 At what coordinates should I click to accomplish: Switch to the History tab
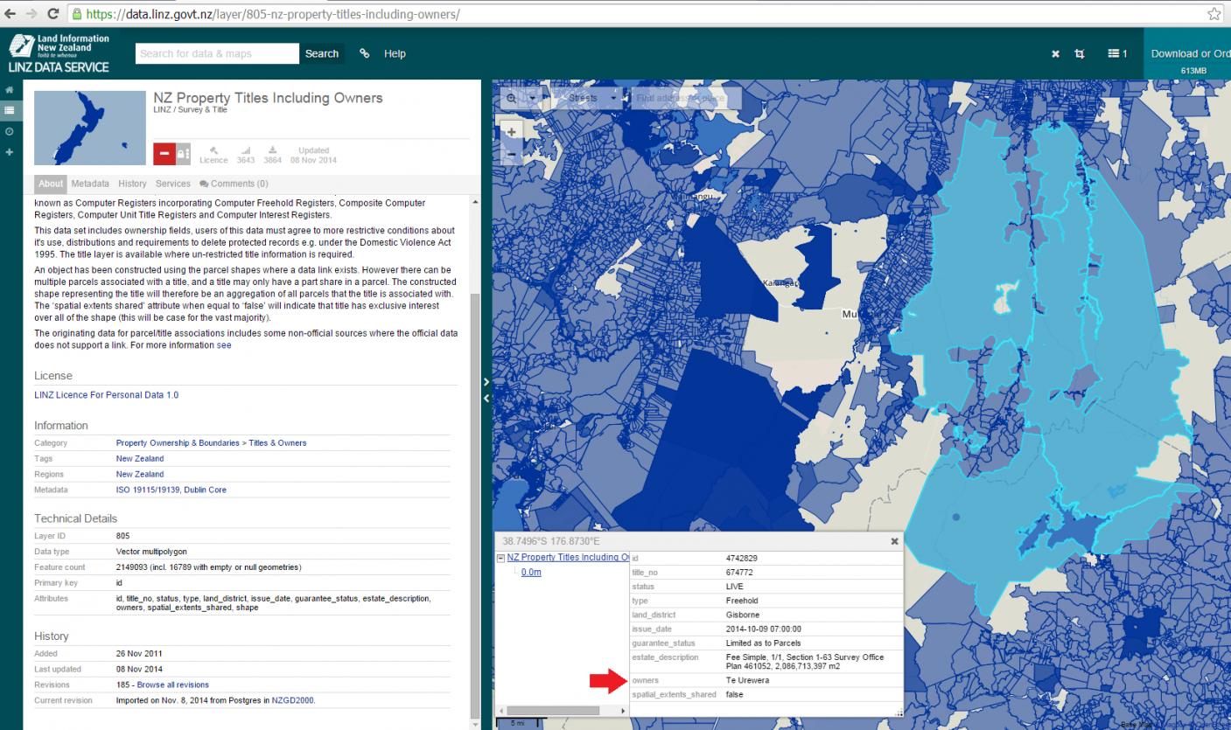tap(132, 184)
